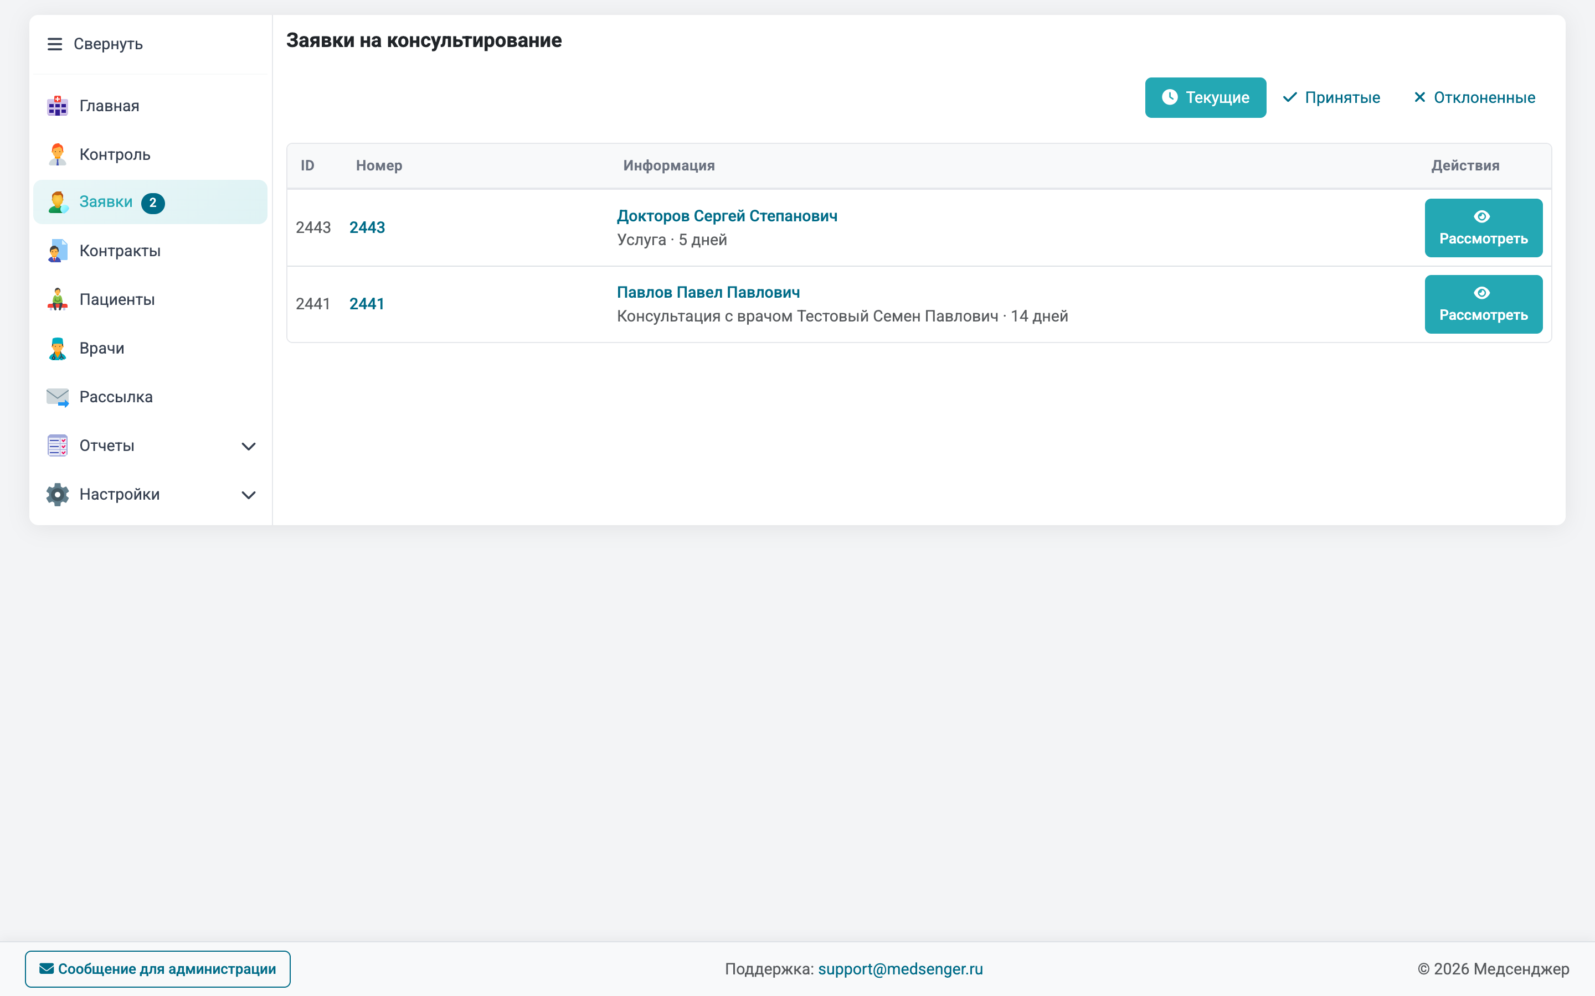The height and width of the screenshot is (996, 1595).
Task: Click the clock icon in Текущие
Action: (x=1170, y=97)
